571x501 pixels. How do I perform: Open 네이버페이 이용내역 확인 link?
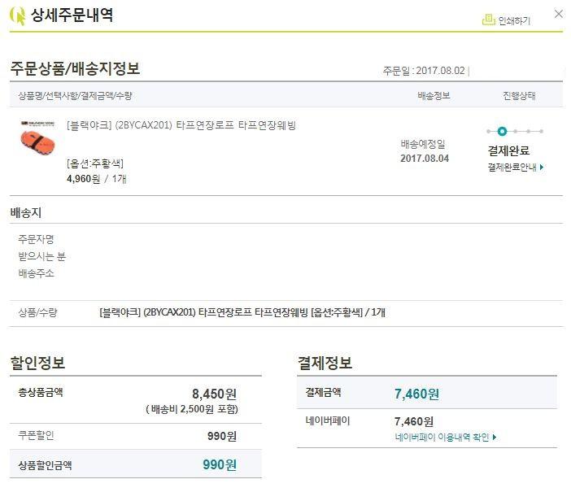(441, 438)
